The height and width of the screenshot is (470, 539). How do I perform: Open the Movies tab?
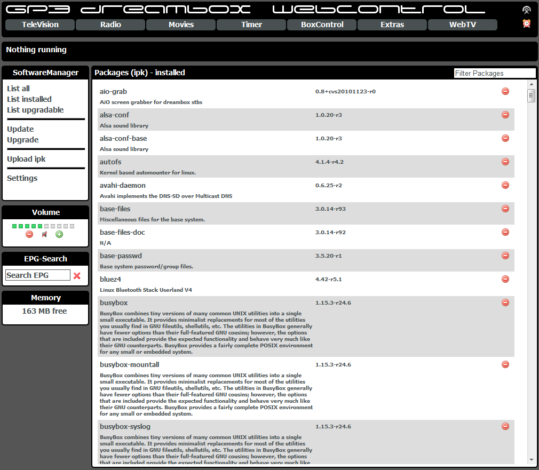tap(181, 25)
